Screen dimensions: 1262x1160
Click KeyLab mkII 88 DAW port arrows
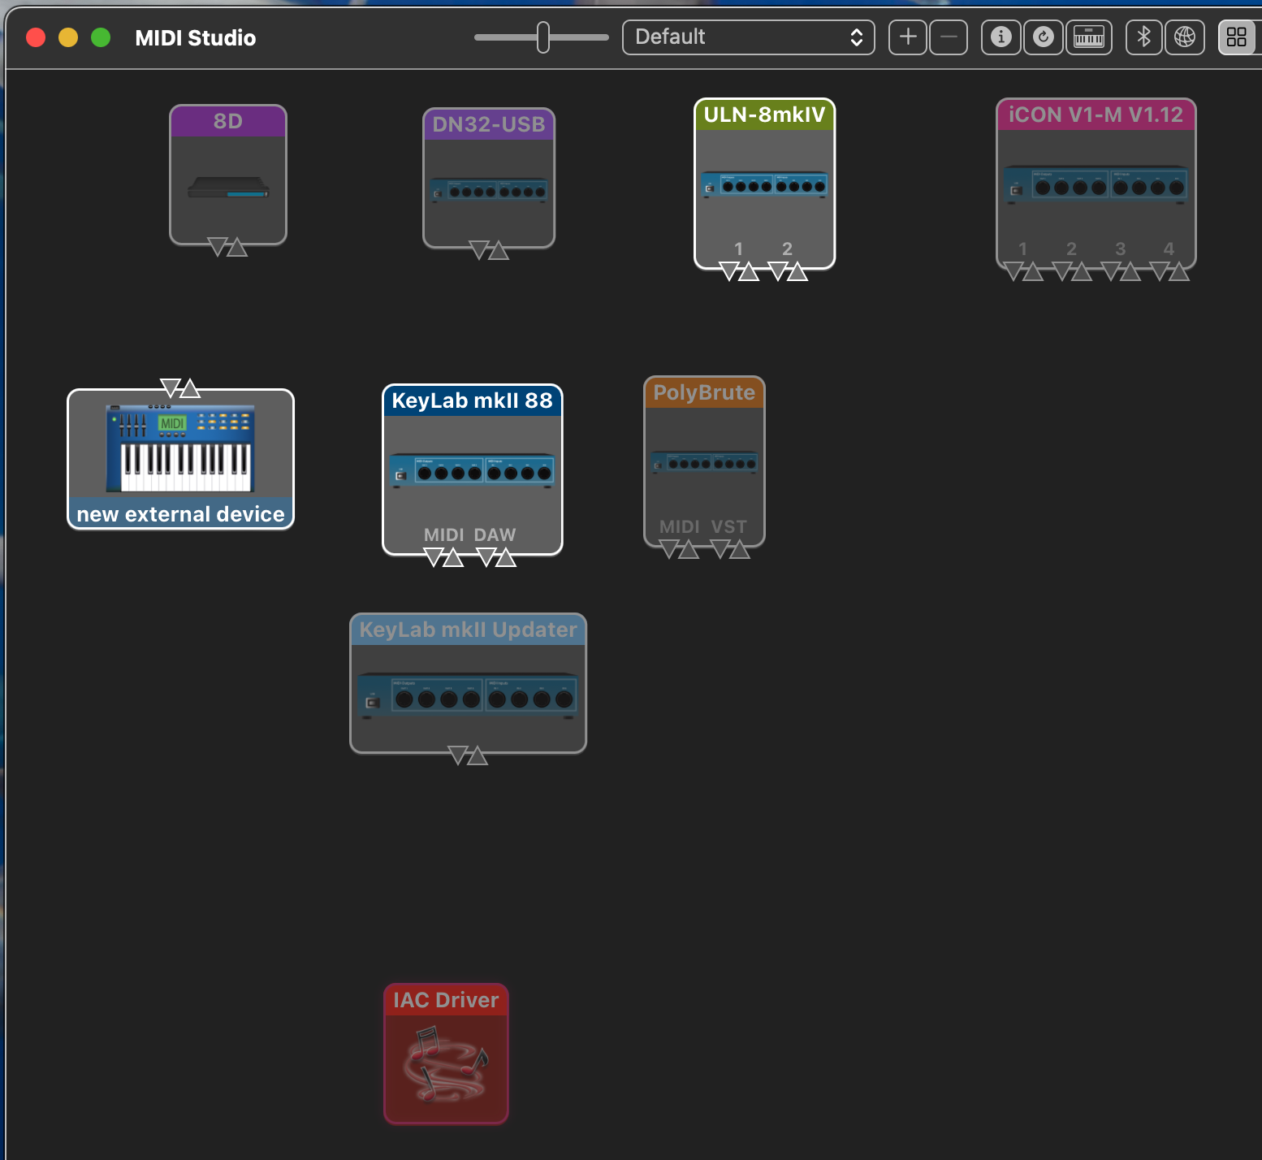[496, 557]
